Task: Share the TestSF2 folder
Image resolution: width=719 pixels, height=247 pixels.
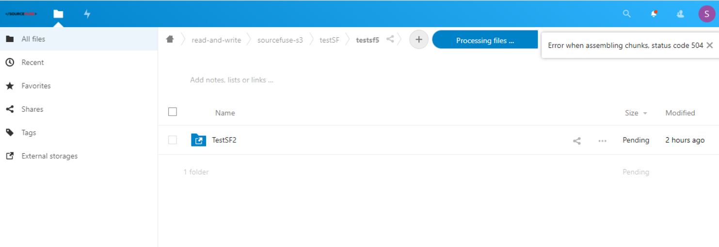Action: click(577, 141)
